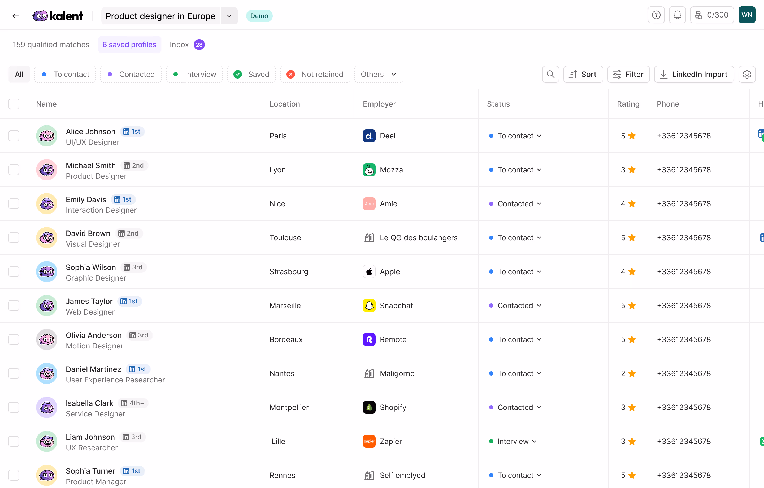Click Emily Davis's LinkedIn 1st badge

click(123, 200)
